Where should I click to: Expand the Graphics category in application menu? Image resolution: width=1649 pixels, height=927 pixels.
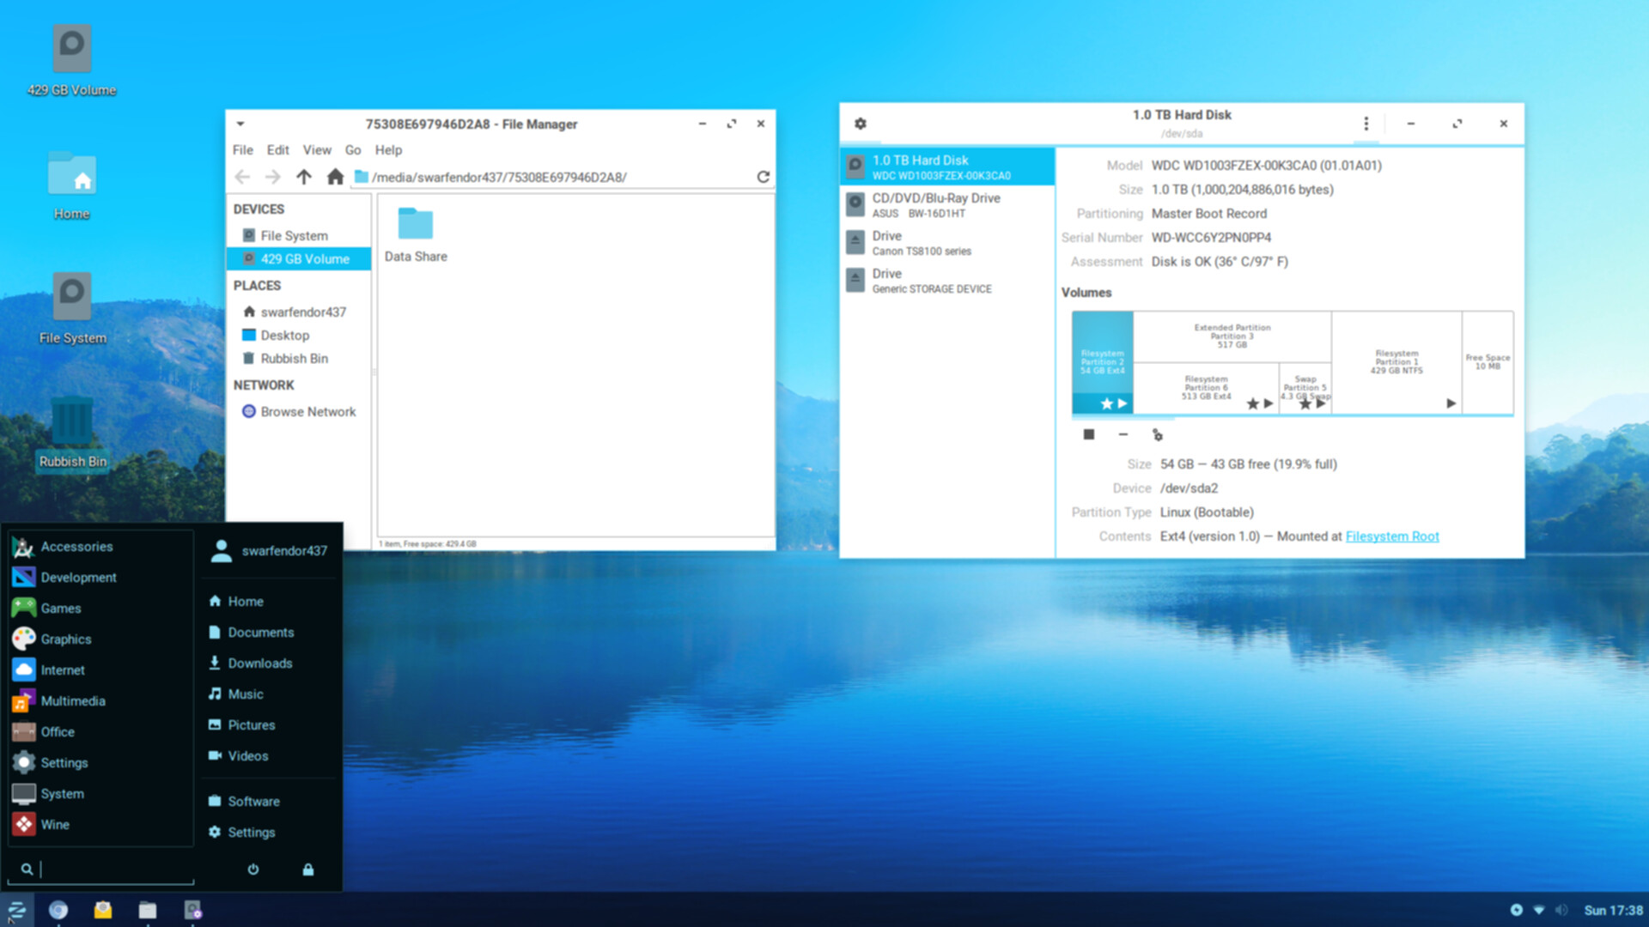(65, 639)
